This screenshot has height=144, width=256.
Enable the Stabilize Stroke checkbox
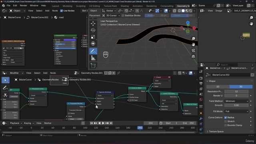click(123, 16)
